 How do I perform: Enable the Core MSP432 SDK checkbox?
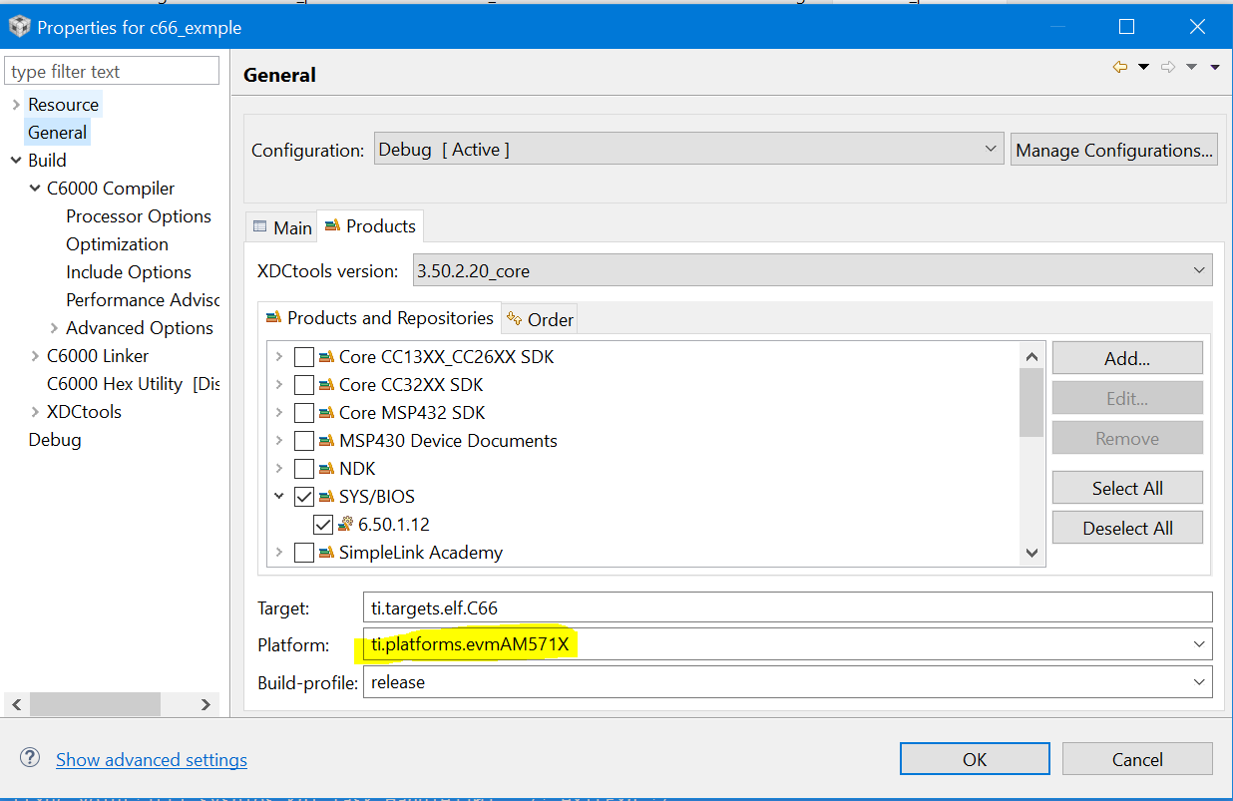coord(304,413)
